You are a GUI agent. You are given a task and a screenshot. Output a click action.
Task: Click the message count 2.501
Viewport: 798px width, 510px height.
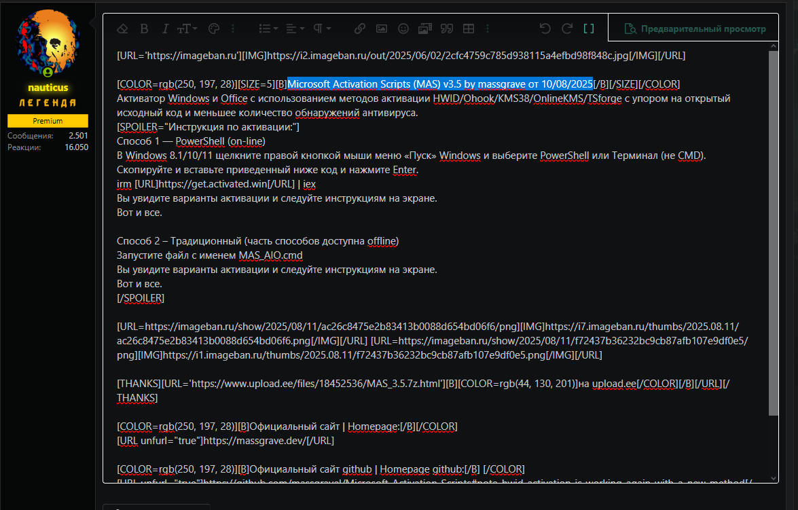tap(78, 136)
